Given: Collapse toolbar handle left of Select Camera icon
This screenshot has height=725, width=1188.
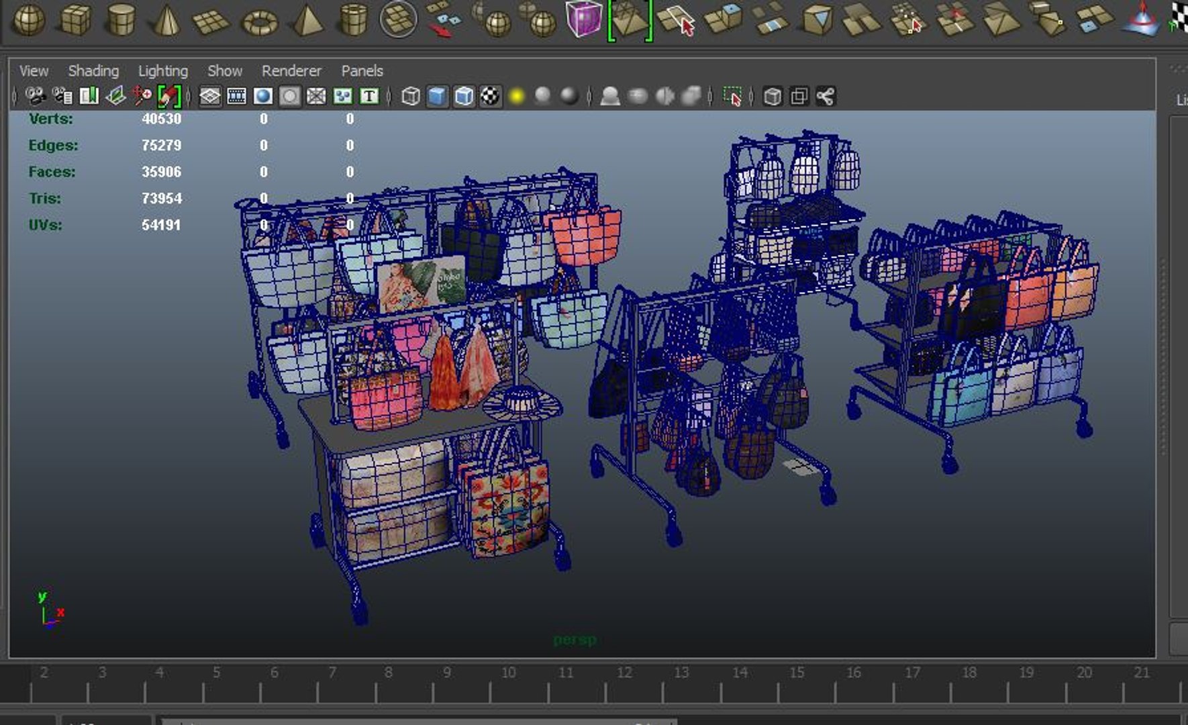Looking at the screenshot, I should click(x=15, y=97).
